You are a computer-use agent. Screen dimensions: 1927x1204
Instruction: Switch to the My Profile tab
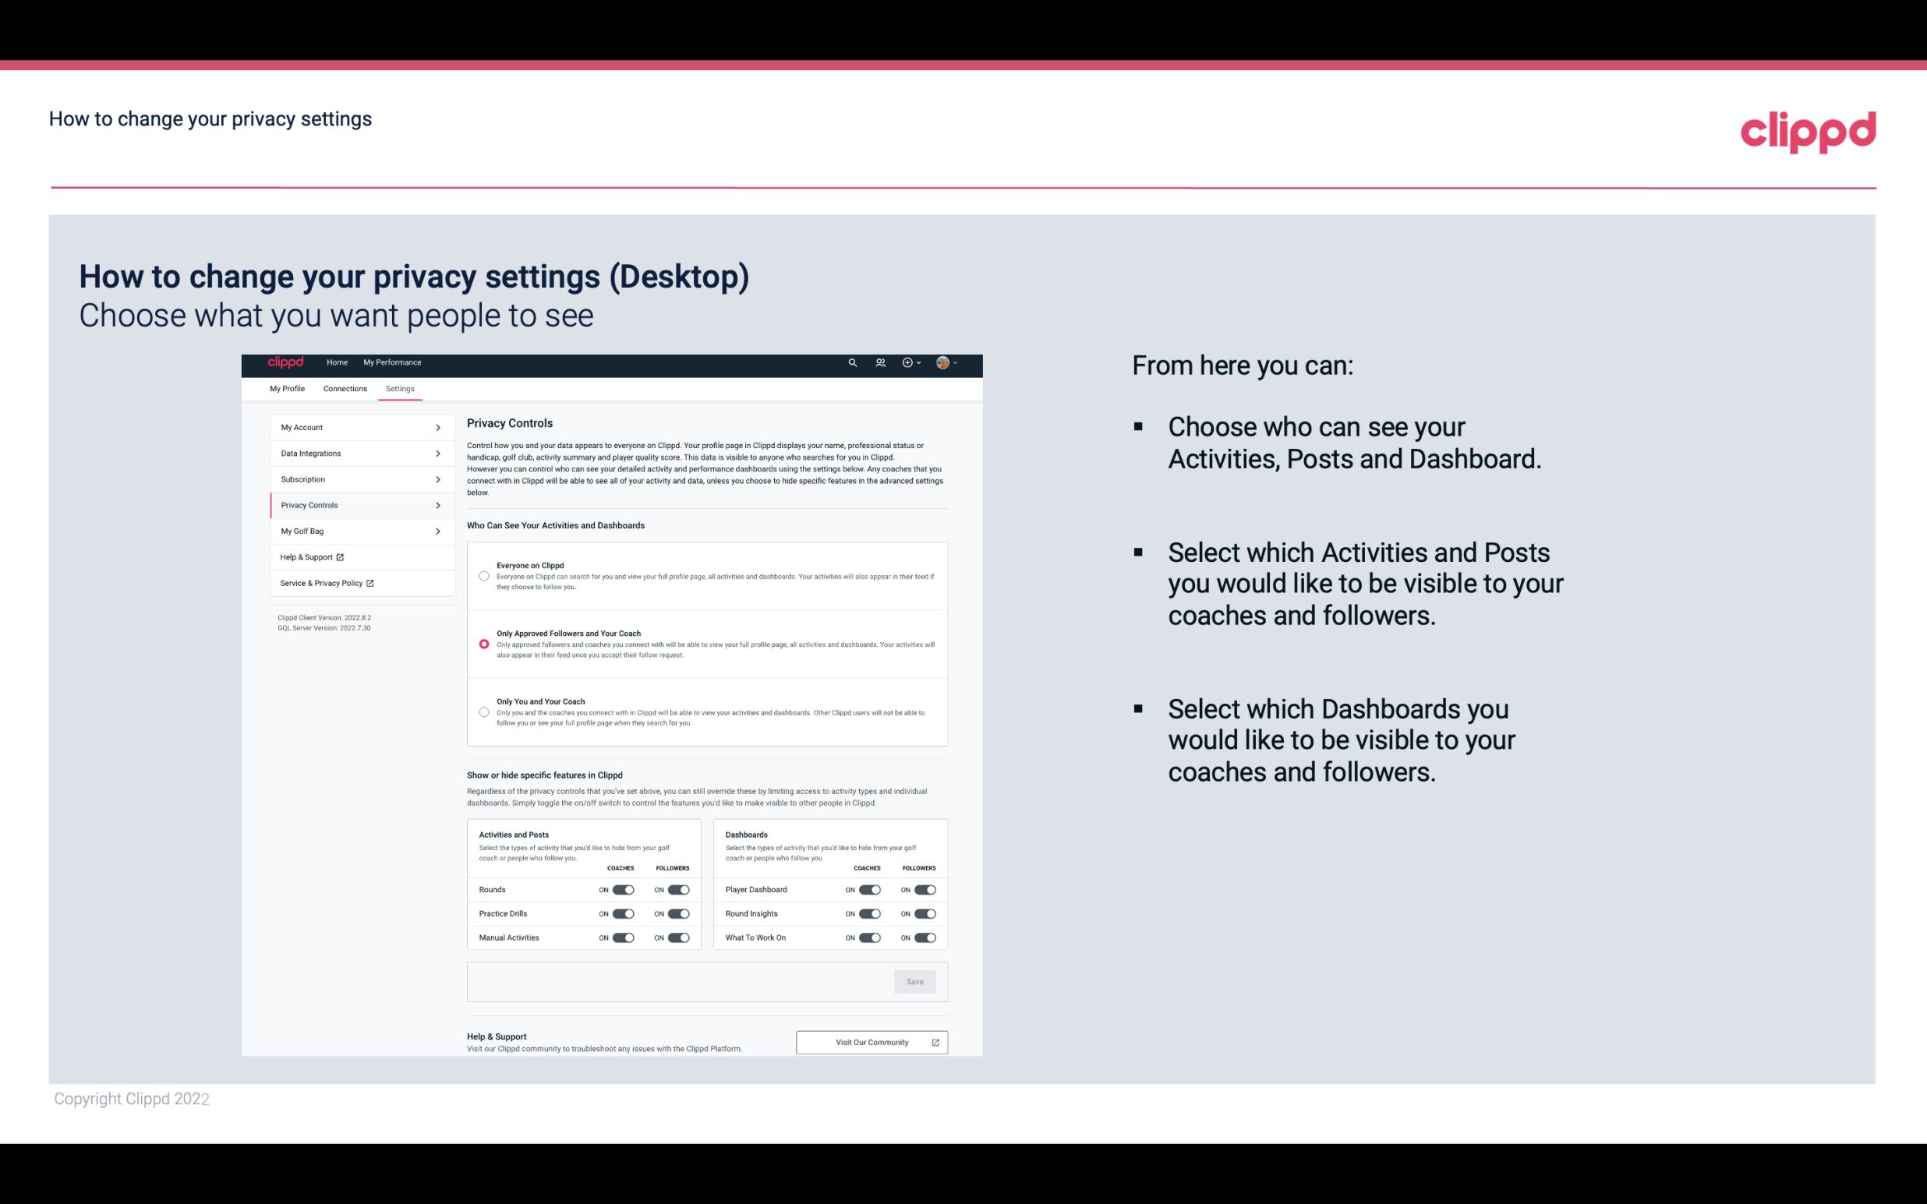point(288,388)
